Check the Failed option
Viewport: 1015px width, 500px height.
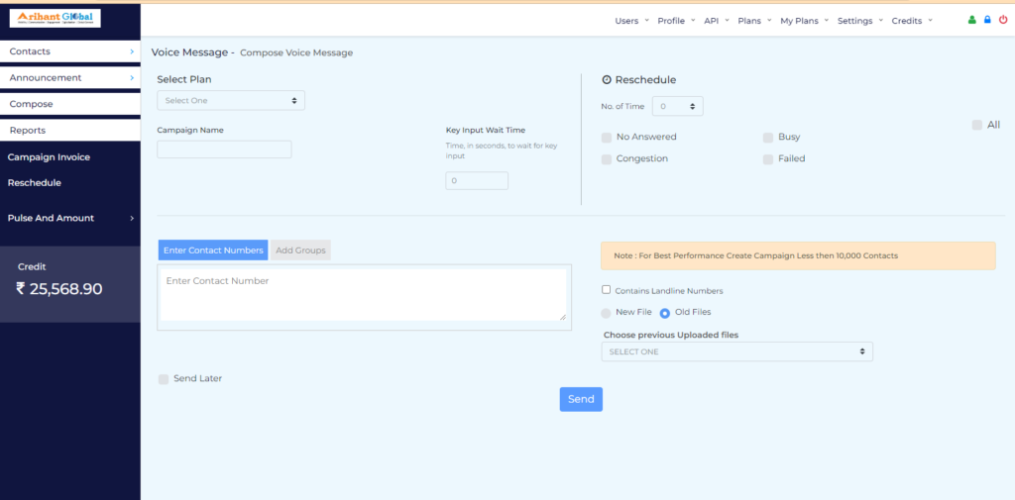(x=768, y=159)
